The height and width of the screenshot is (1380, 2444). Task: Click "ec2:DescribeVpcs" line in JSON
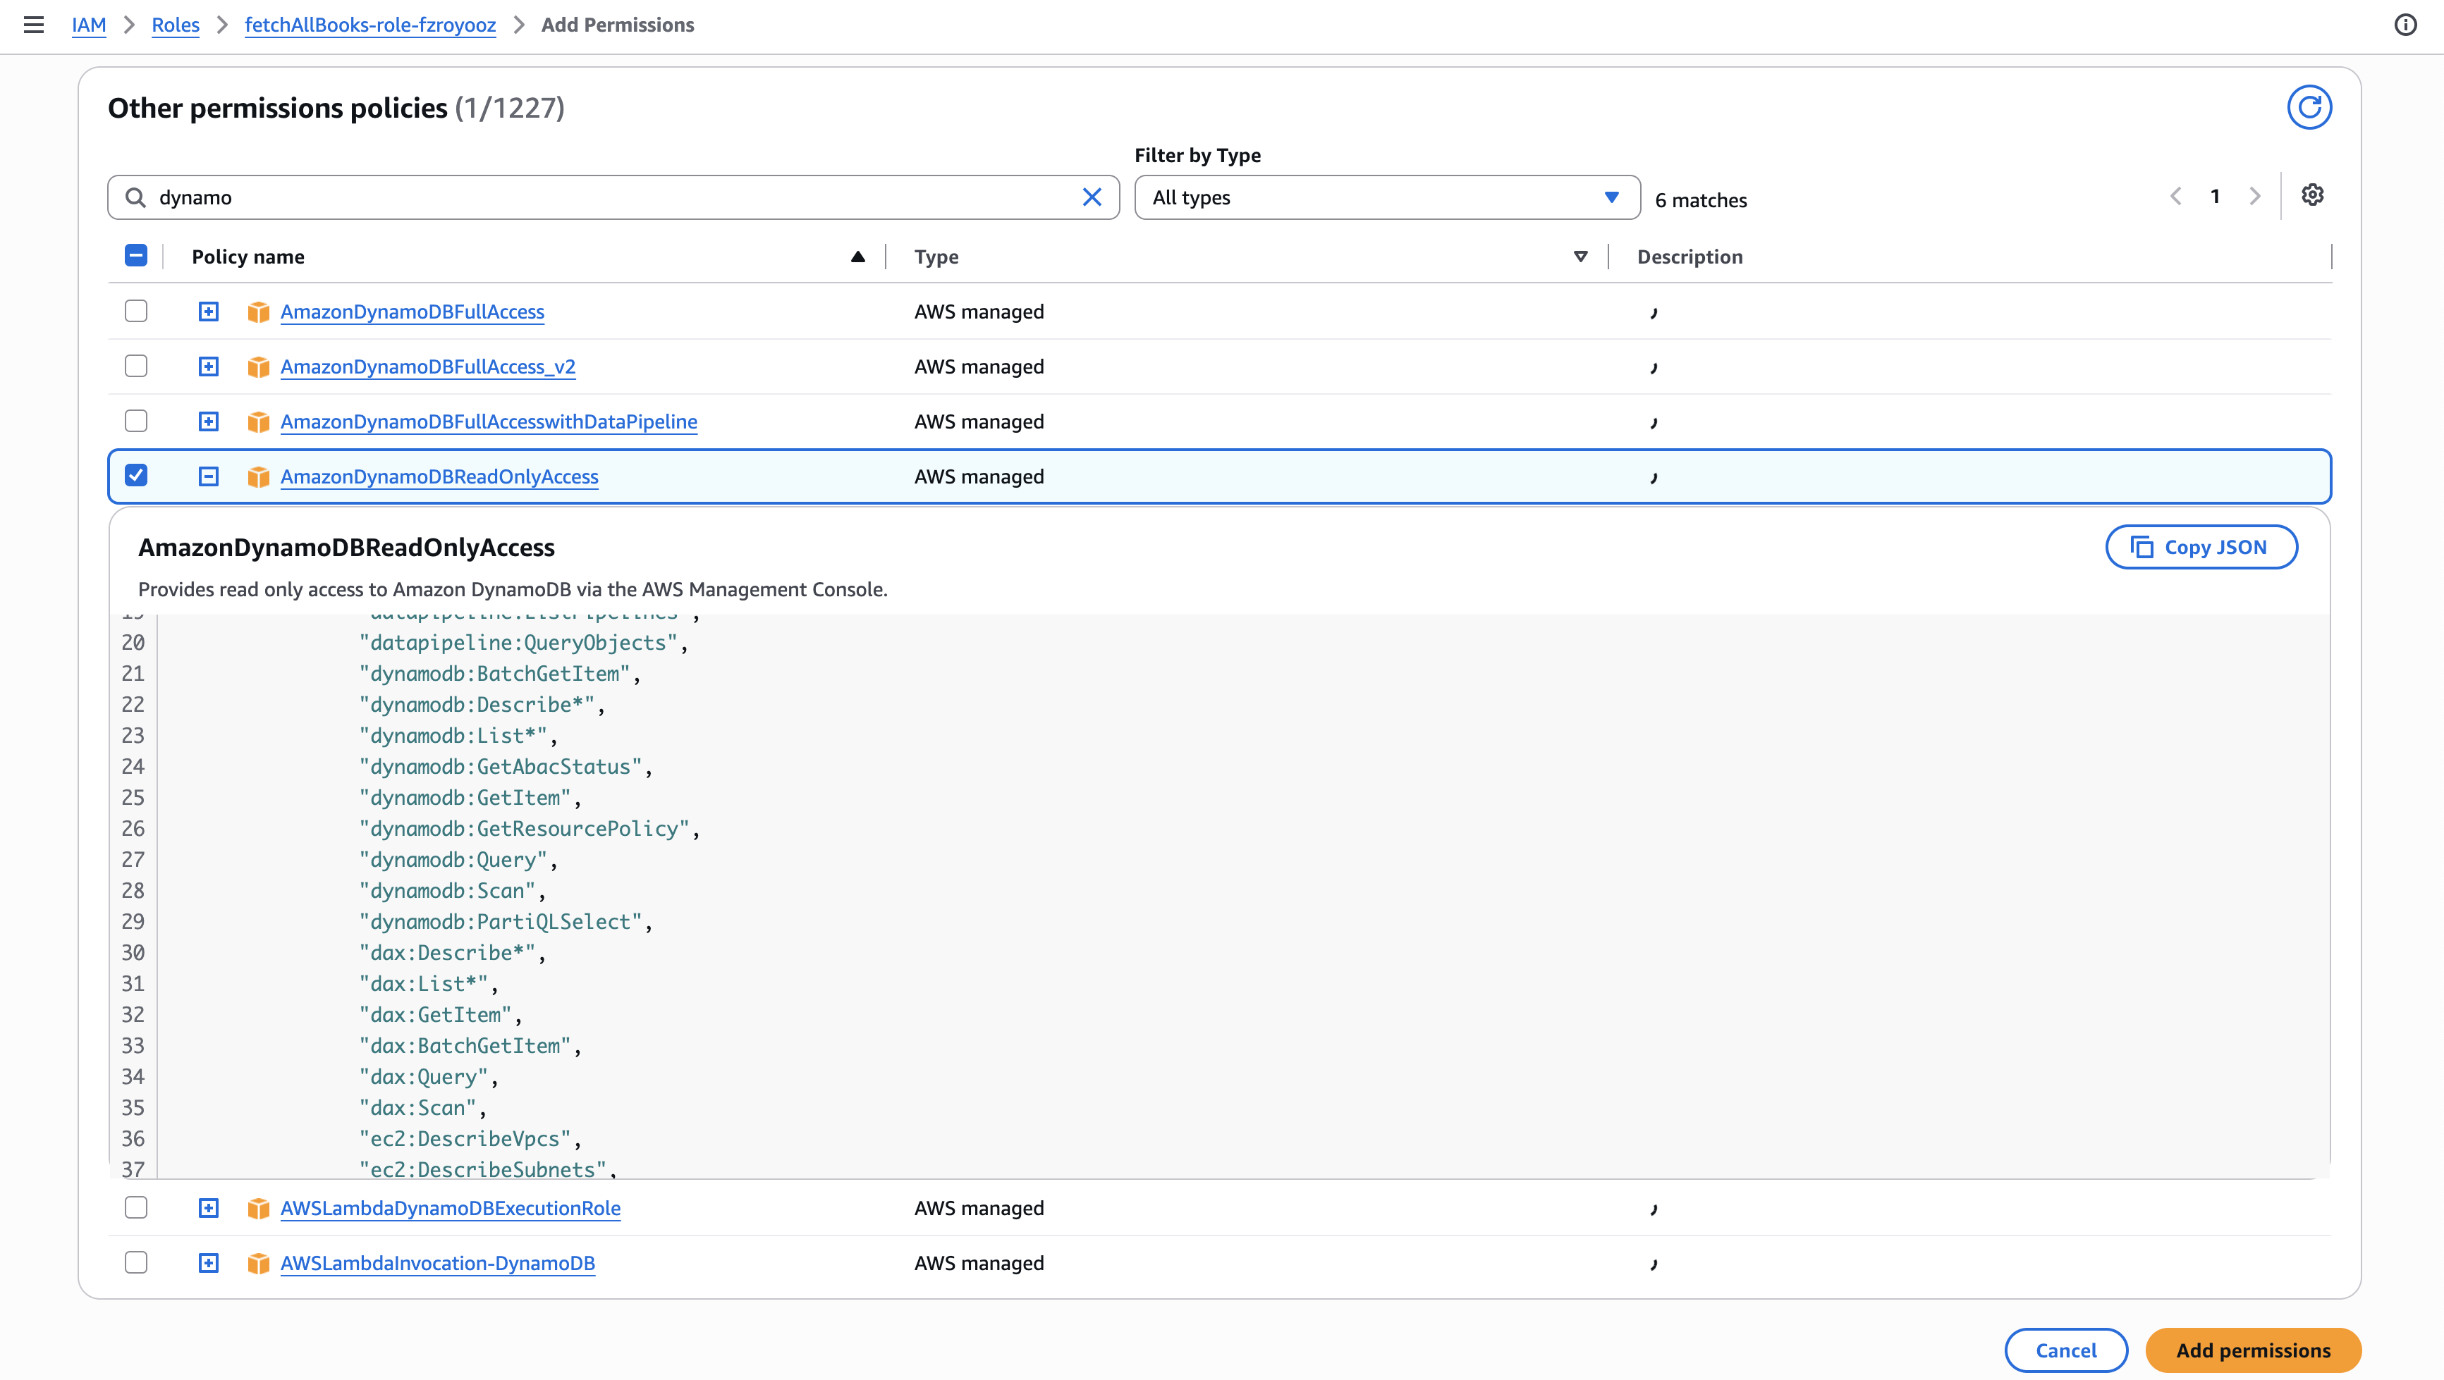click(470, 1139)
